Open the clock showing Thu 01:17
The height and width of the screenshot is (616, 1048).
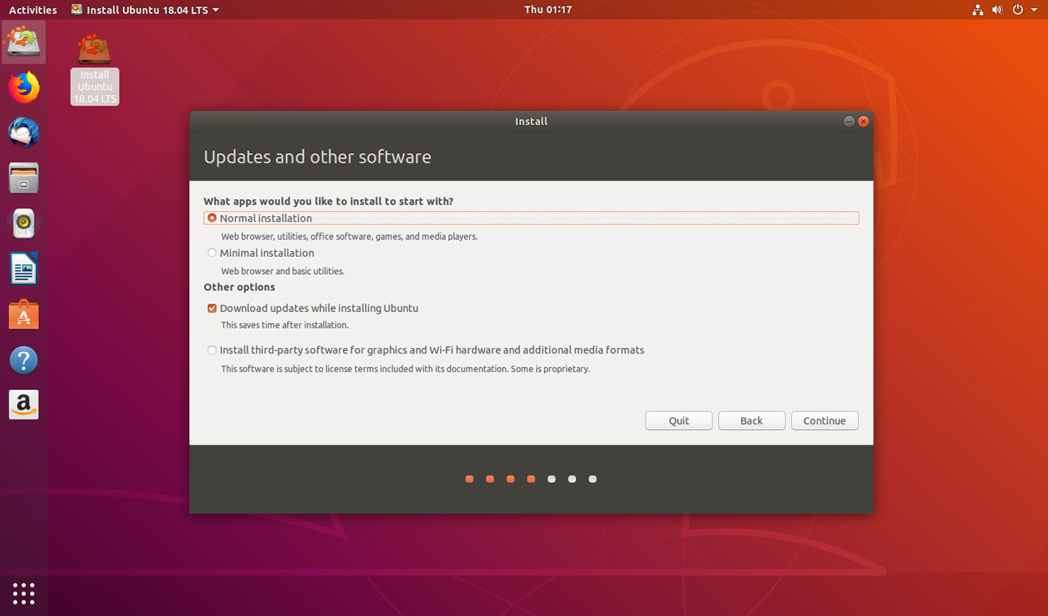point(548,10)
